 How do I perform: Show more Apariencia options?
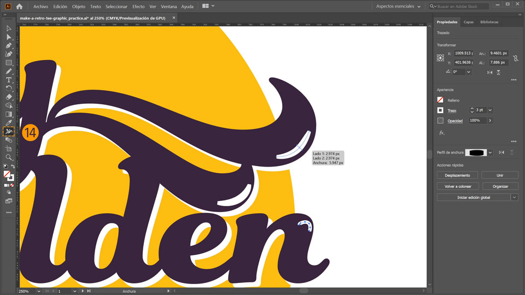(514, 141)
